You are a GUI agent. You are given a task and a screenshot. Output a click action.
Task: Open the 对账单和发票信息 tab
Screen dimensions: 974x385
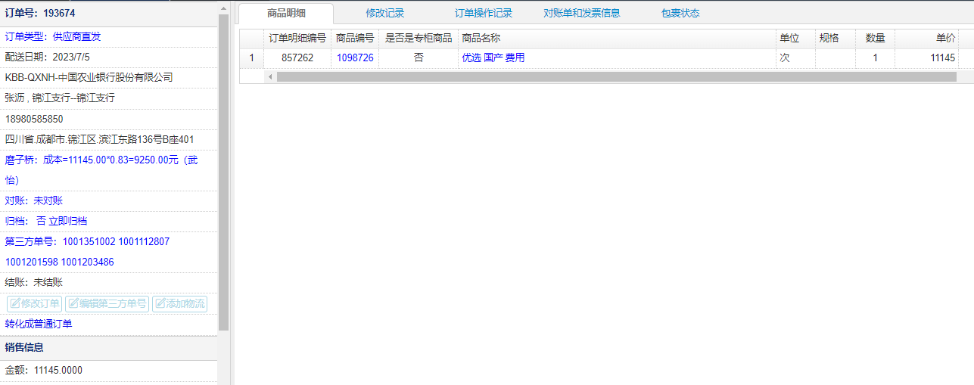[582, 13]
